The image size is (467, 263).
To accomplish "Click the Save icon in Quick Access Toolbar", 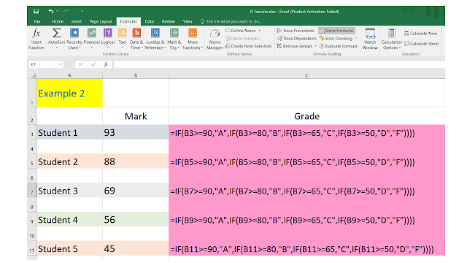I will coord(36,12).
